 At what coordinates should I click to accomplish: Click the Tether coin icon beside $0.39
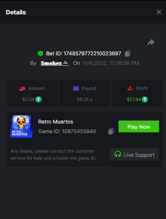click(39, 100)
